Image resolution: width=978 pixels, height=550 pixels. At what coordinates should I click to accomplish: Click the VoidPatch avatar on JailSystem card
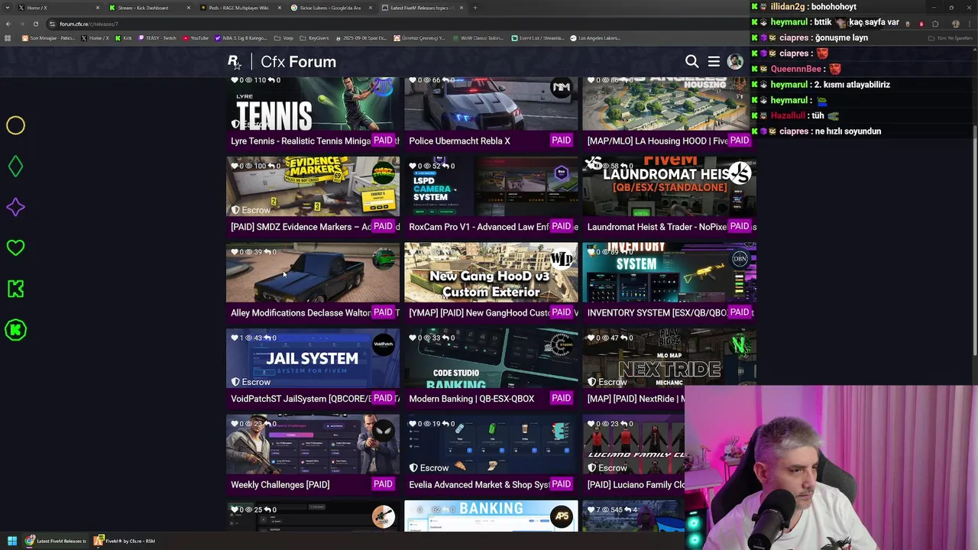384,345
